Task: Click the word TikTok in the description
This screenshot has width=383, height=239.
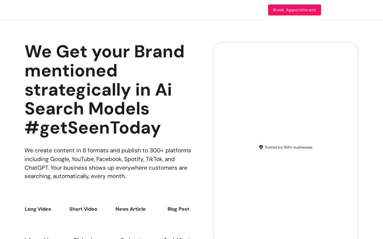Action: [154, 159]
